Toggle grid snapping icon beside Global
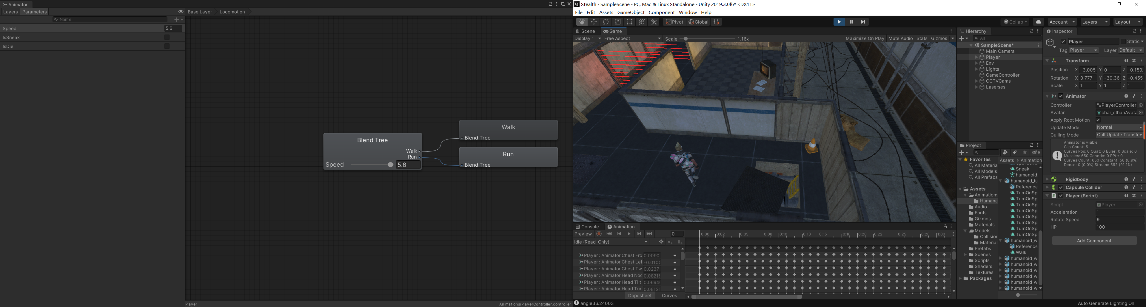The width and height of the screenshot is (1146, 307). click(716, 22)
